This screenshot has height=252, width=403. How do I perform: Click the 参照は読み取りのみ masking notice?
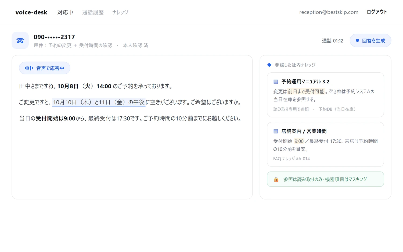(325, 179)
